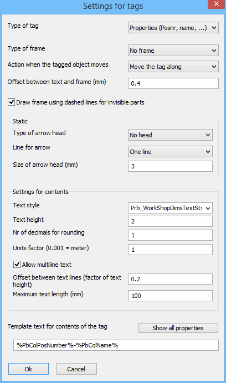Viewport: 226px width, 383px height.
Task: Click the Units factor input field
Action: point(170,250)
